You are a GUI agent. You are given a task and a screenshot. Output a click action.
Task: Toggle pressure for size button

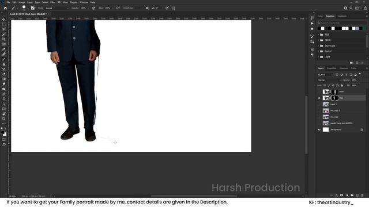click(167, 8)
